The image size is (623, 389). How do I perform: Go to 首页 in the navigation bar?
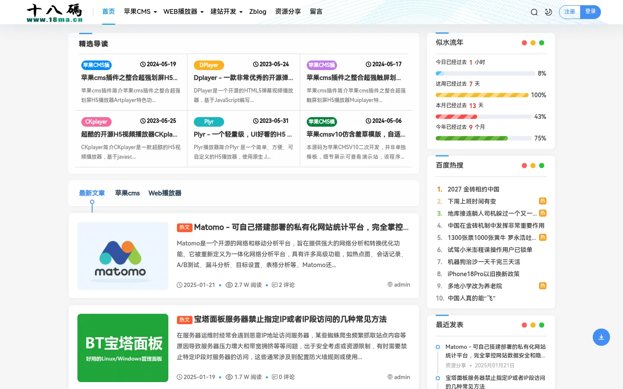[x=109, y=12]
